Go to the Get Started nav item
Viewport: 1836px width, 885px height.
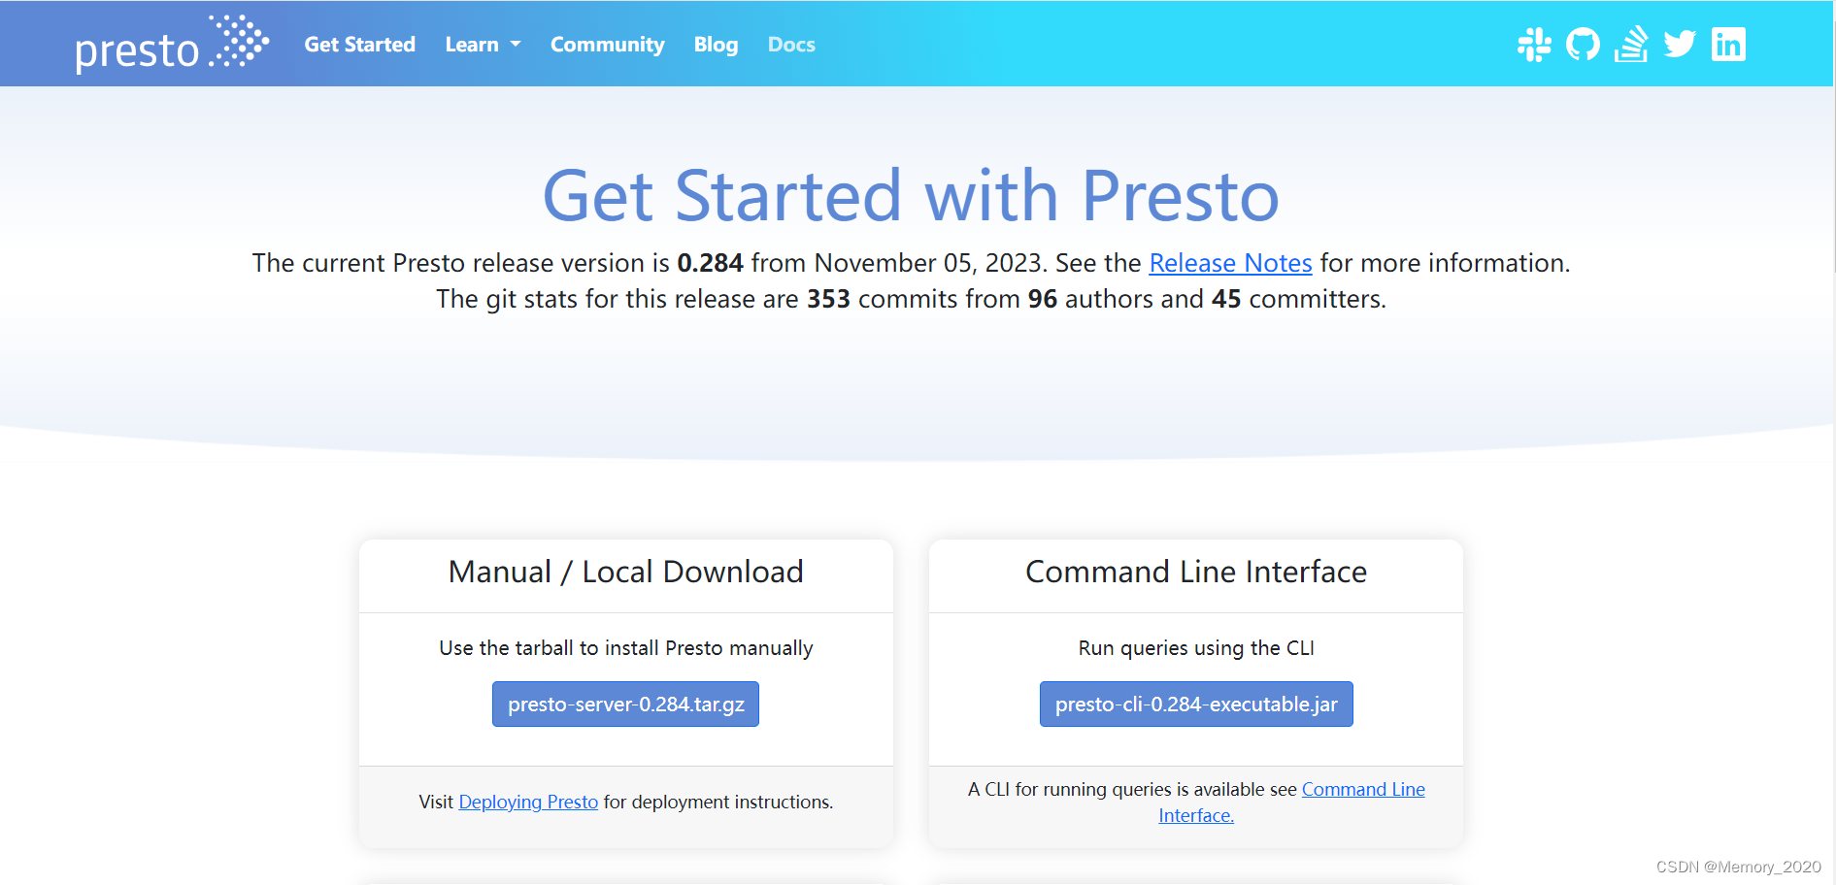click(x=360, y=45)
